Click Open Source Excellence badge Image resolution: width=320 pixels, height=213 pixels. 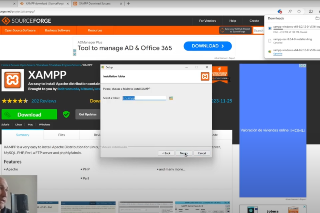pyautogui.click(x=220, y=75)
